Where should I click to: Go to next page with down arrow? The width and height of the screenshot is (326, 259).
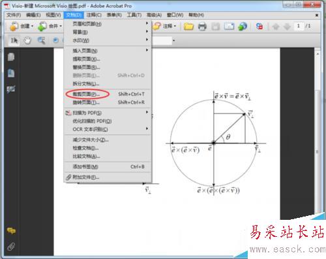(287, 27)
